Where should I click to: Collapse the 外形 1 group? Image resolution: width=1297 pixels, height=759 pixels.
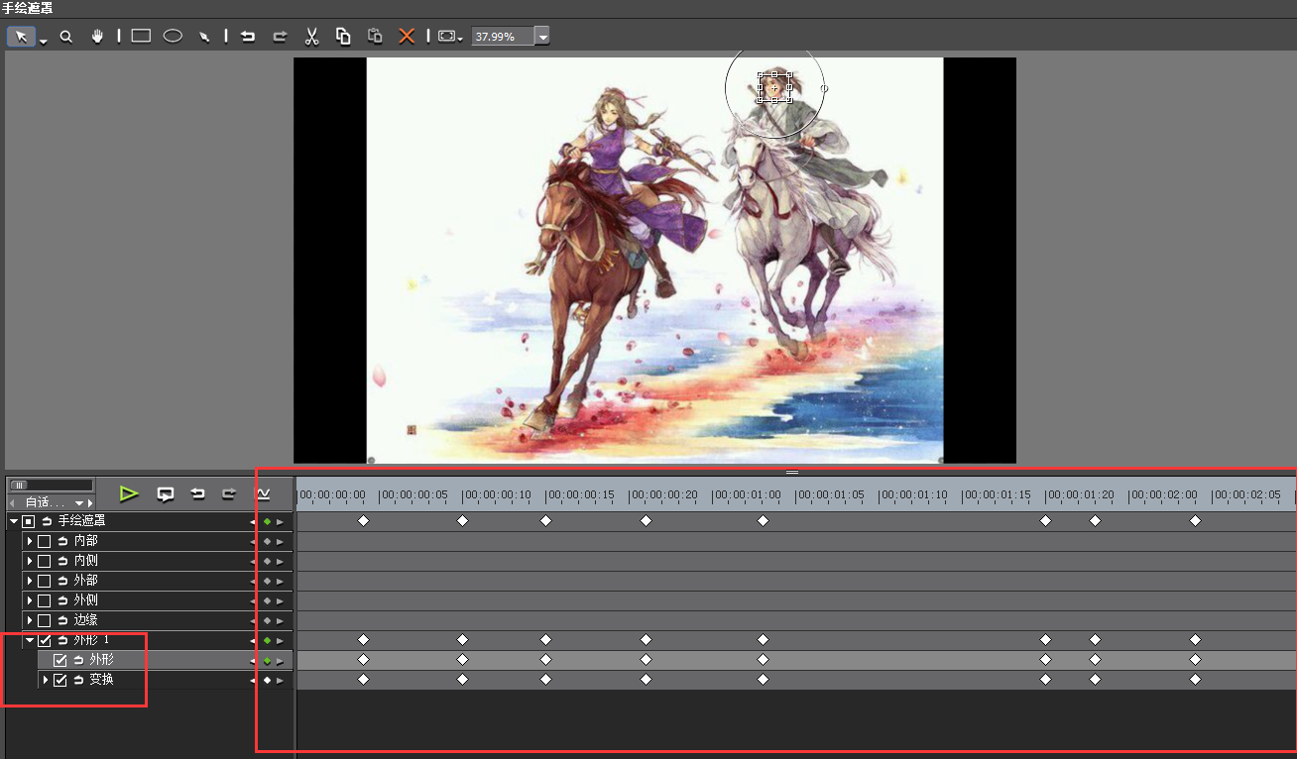click(x=29, y=640)
